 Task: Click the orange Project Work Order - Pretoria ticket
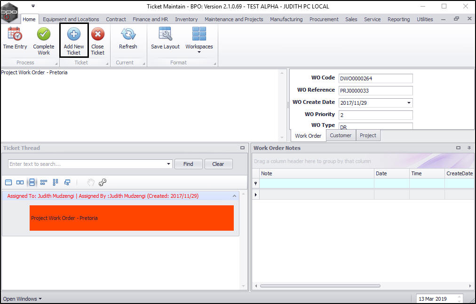131,218
